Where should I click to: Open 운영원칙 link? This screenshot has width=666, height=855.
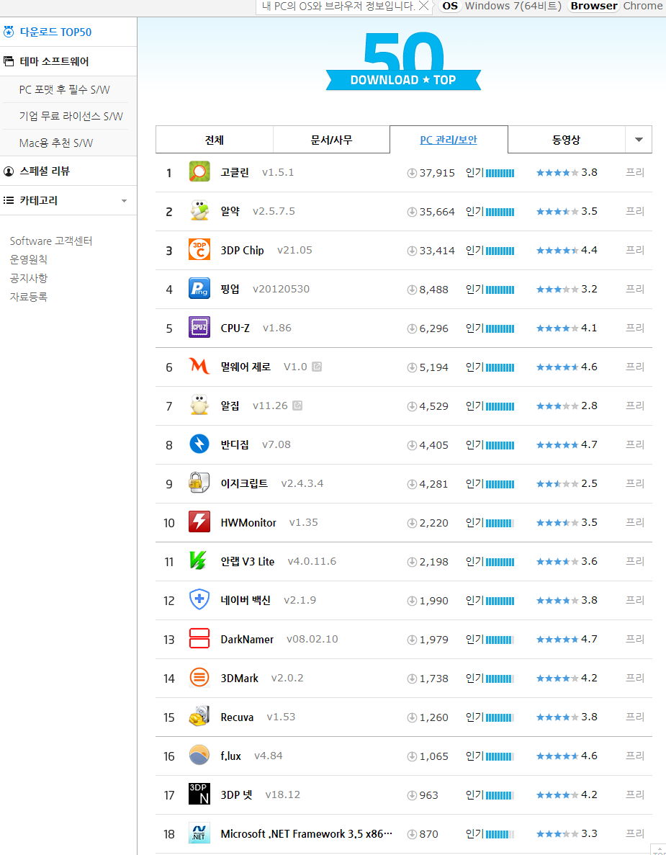(29, 259)
